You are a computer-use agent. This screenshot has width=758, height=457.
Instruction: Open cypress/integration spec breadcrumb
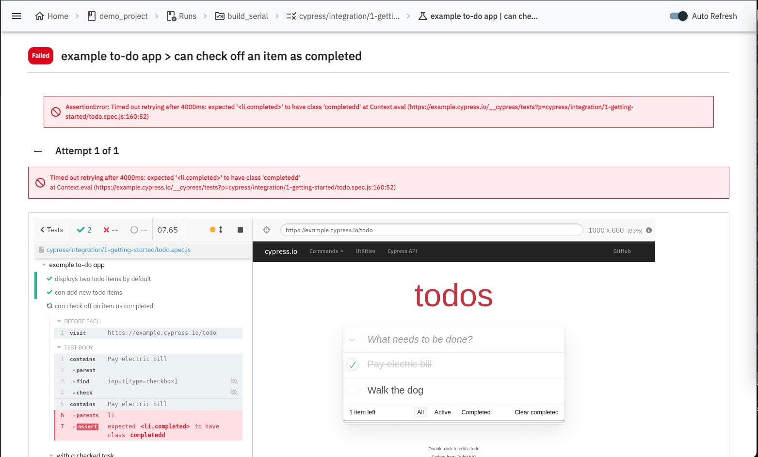[343, 16]
